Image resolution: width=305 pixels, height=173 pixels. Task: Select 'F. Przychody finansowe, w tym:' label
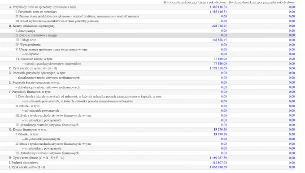[x=30, y=92]
